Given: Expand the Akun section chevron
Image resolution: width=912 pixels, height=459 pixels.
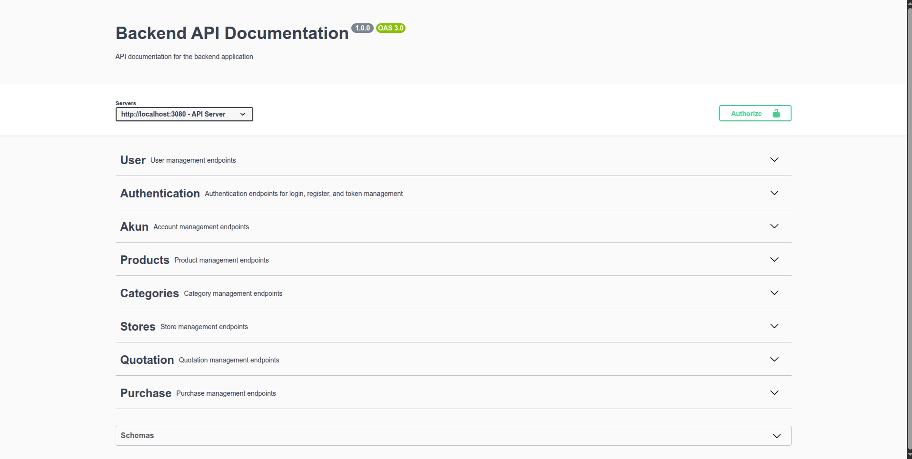Looking at the screenshot, I should 774,226.
